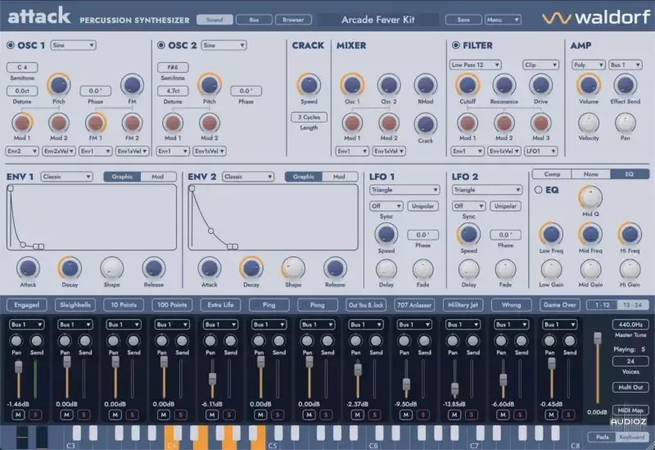The width and height of the screenshot is (655, 450).
Task: Toggle LFO 1 Unipolar button
Action: [422, 206]
